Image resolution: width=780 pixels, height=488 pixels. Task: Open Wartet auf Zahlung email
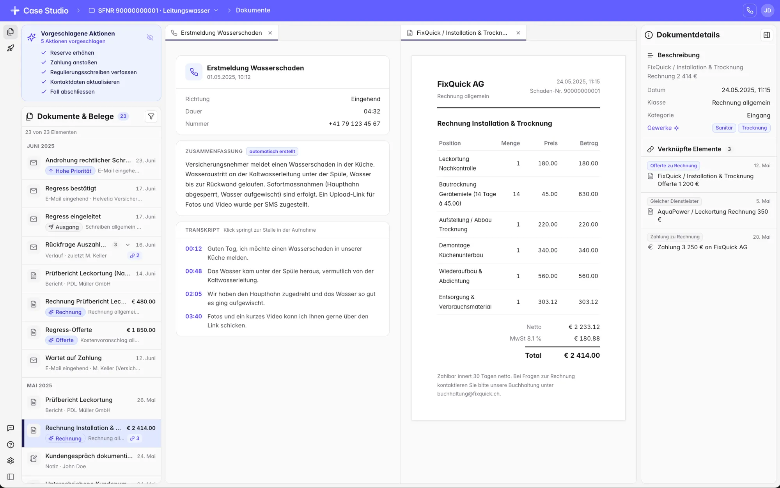click(91, 363)
